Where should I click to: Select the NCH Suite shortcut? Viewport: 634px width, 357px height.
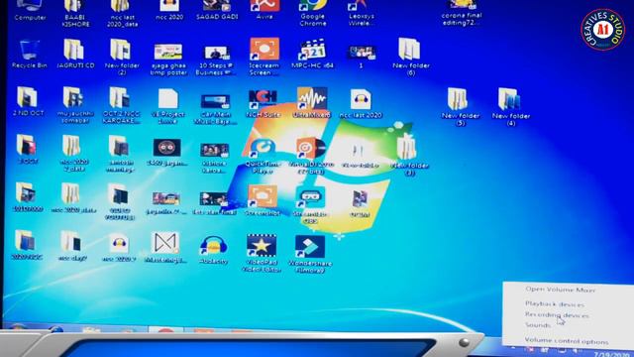tap(263, 103)
